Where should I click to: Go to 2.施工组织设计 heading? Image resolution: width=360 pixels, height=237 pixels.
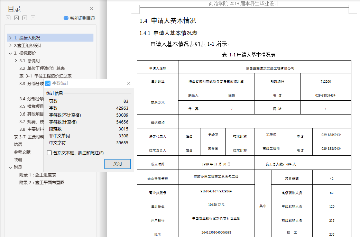(28, 45)
